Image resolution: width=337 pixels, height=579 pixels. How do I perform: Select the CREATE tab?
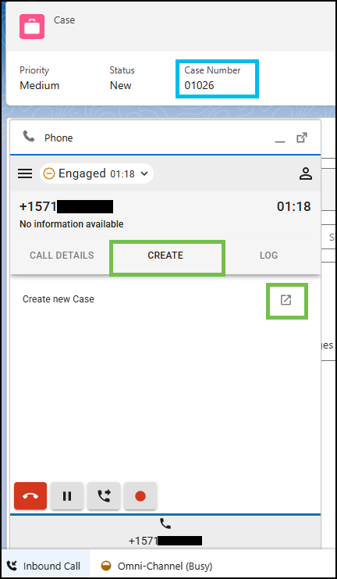(x=165, y=256)
